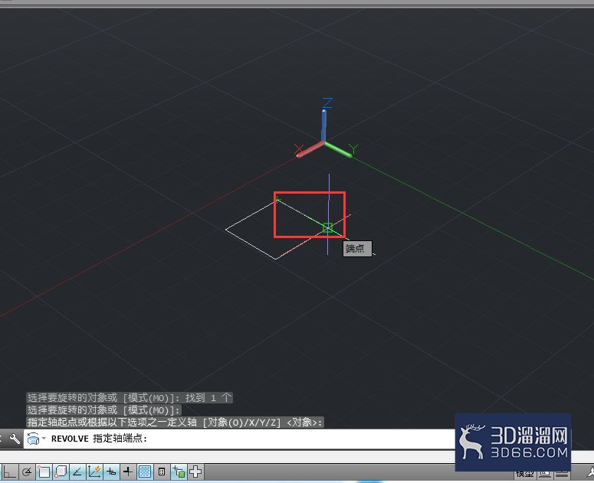Open command line customize wrench
Viewport: 594px width, 483px height.
pyautogui.click(x=15, y=439)
